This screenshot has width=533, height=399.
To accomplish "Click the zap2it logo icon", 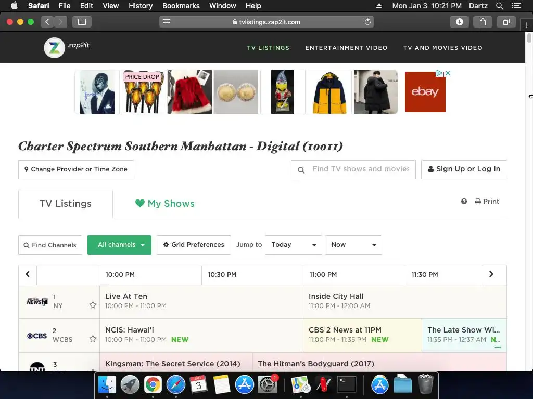I will pos(54,48).
